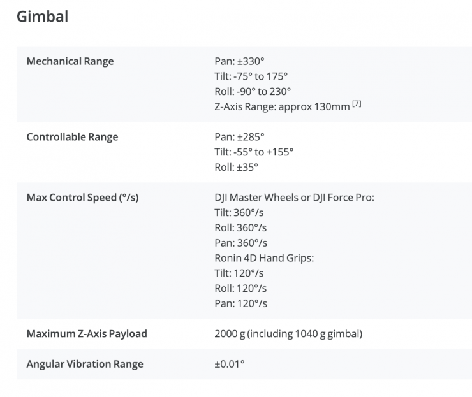Click the Pan: 120°/s value

241,303
